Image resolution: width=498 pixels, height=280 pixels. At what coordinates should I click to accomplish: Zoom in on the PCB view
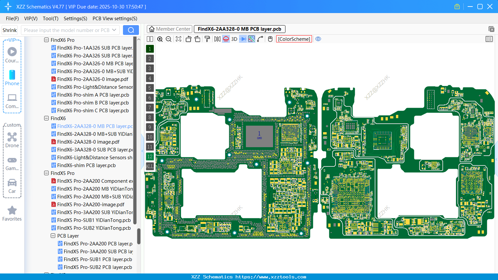pyautogui.click(x=160, y=39)
